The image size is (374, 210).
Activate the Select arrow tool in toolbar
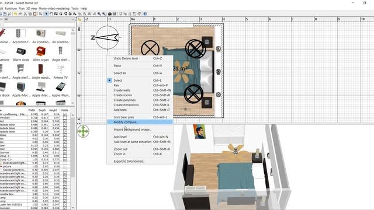(46, 14)
